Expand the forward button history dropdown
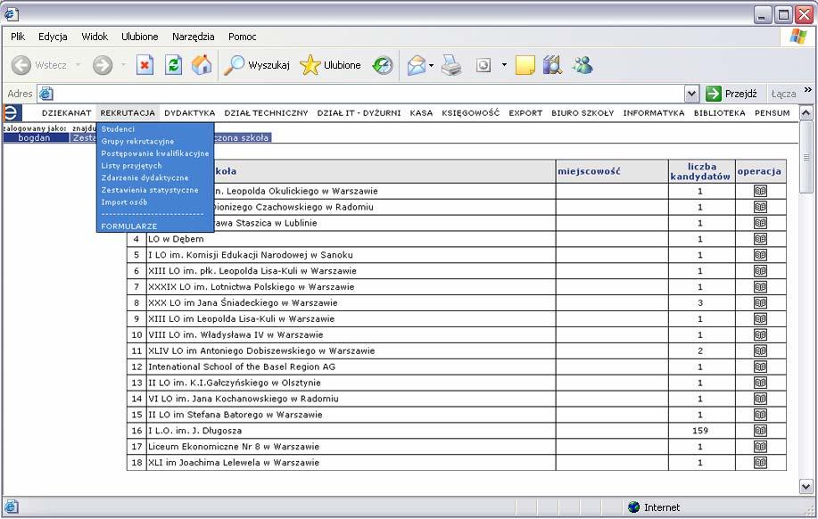Image resolution: width=818 pixels, height=519 pixels. 123,65
